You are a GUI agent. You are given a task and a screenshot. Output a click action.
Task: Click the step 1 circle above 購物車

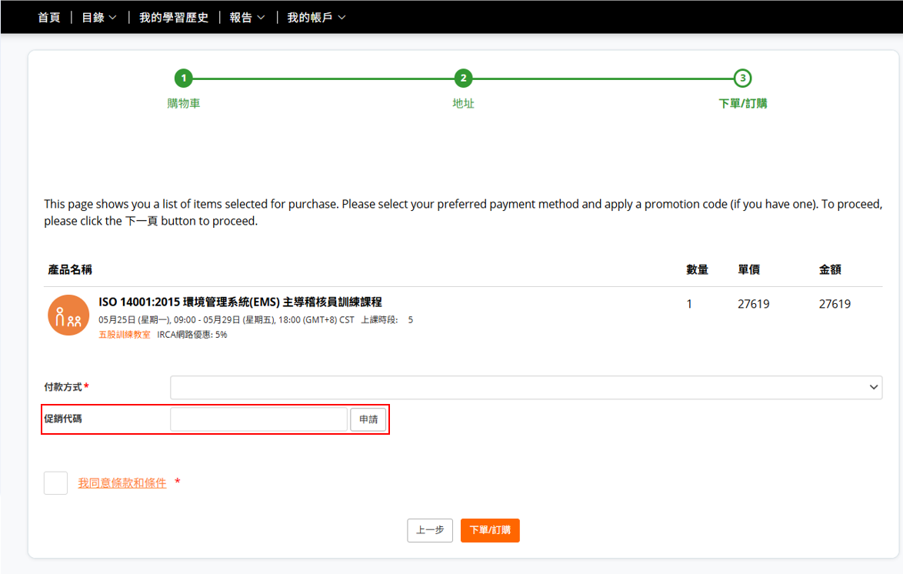pos(183,78)
